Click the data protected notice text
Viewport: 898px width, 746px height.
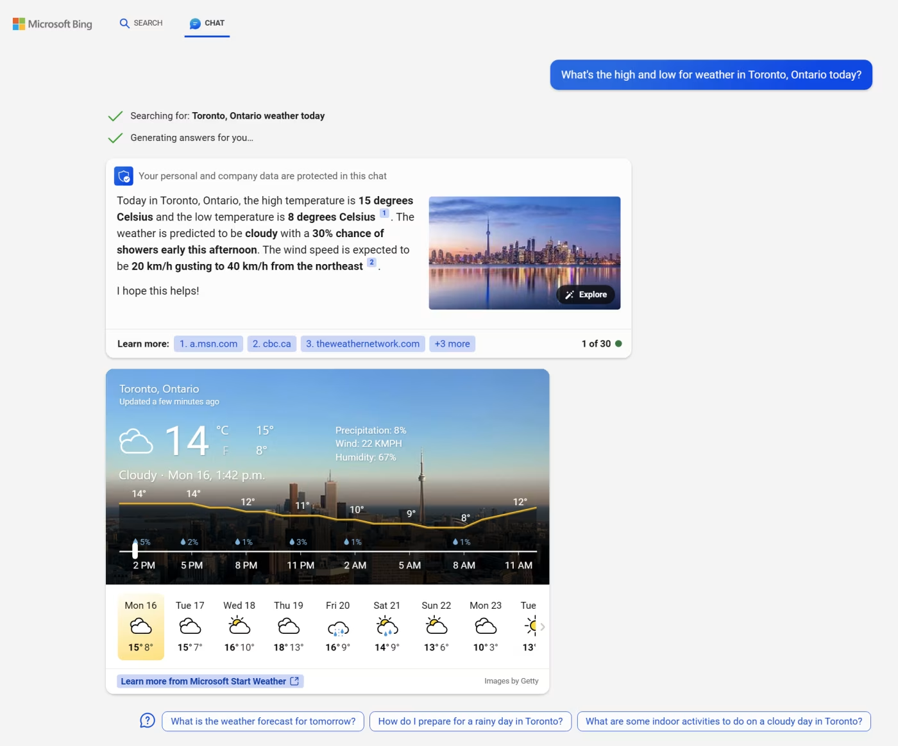262,176
